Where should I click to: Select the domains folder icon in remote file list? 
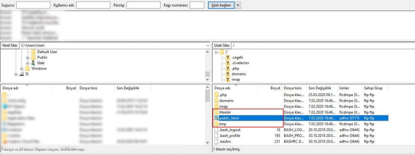point(216,101)
